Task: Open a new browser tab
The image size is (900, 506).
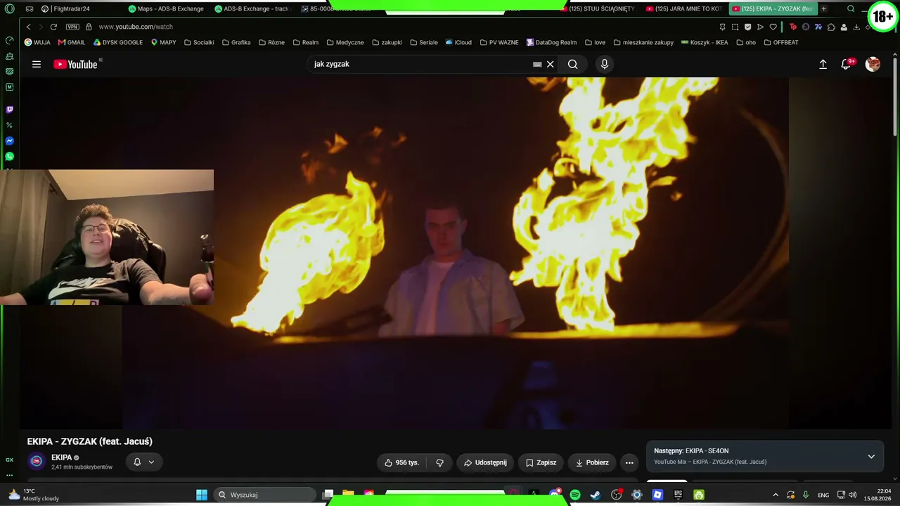Action: coord(823,9)
